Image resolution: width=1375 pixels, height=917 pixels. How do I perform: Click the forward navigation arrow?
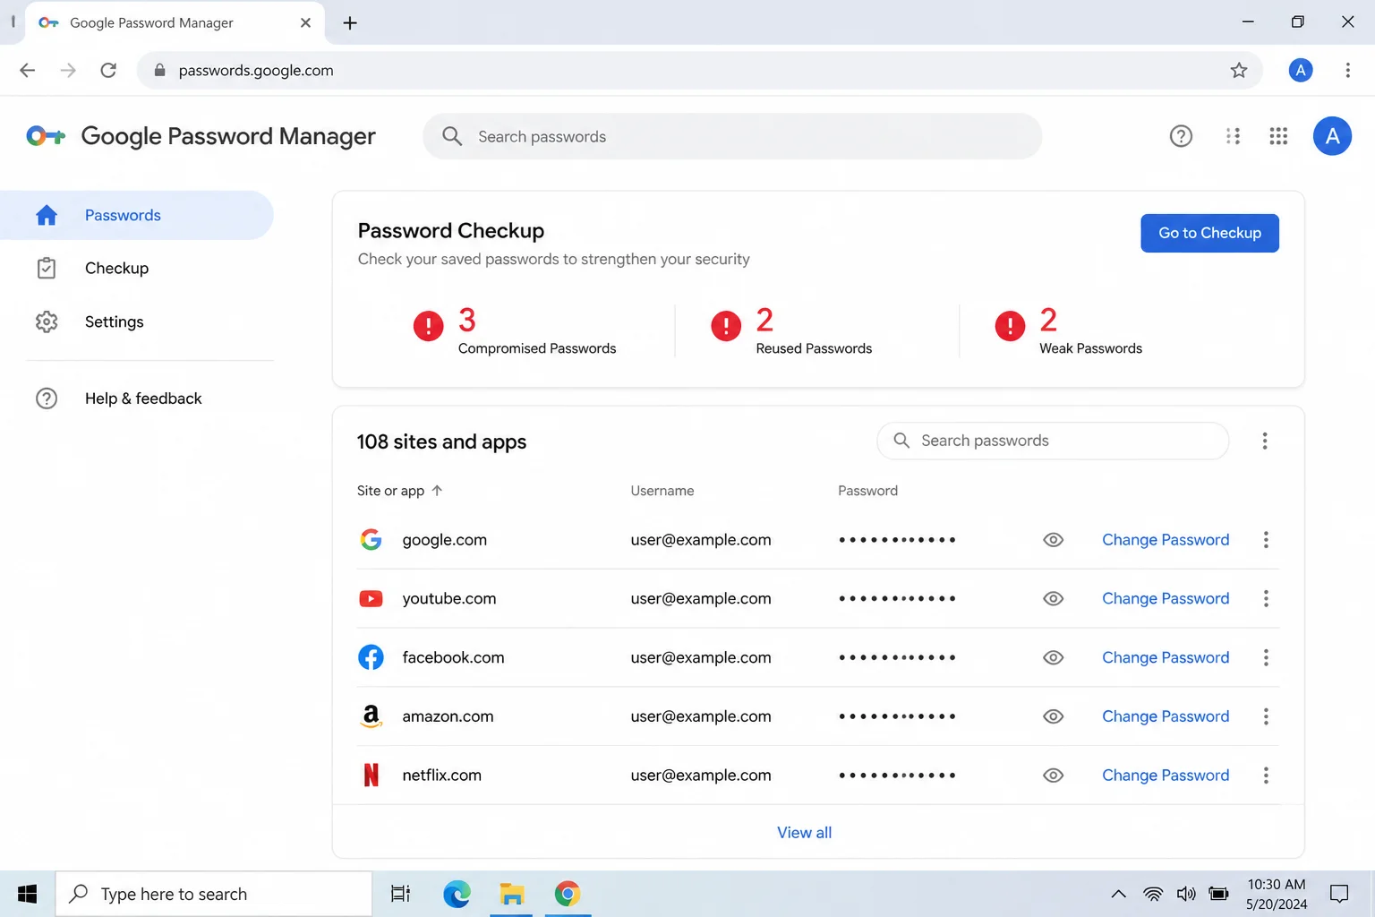click(68, 70)
